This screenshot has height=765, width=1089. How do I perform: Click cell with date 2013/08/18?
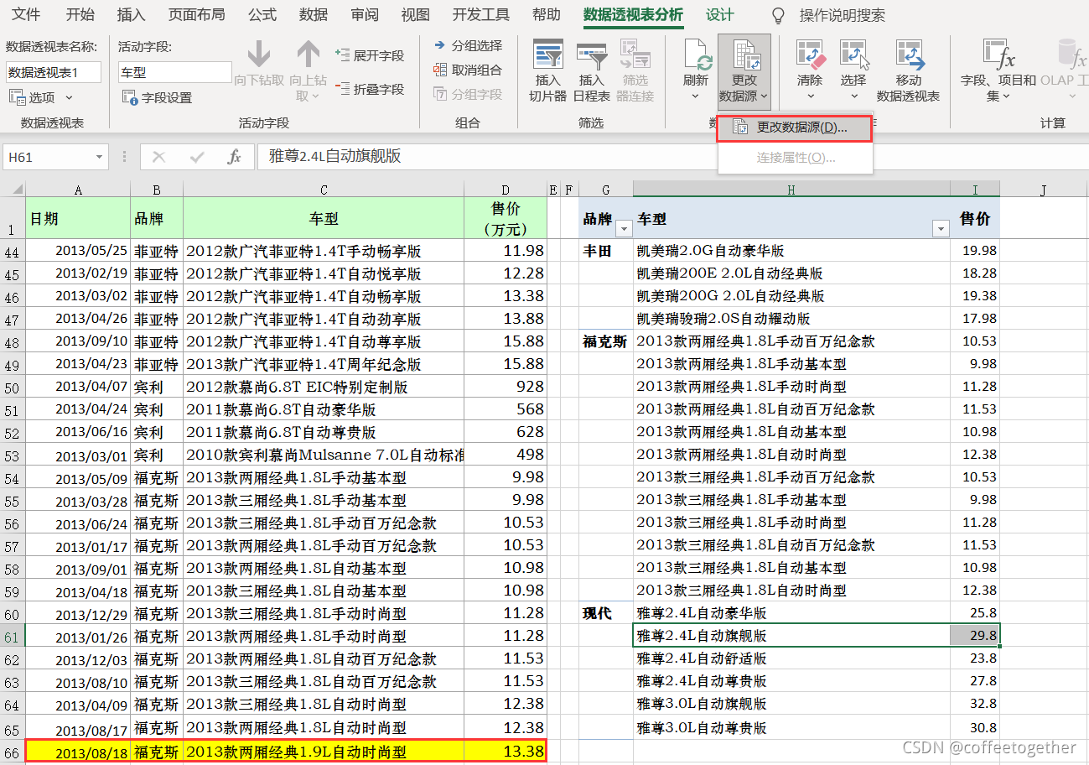78,752
